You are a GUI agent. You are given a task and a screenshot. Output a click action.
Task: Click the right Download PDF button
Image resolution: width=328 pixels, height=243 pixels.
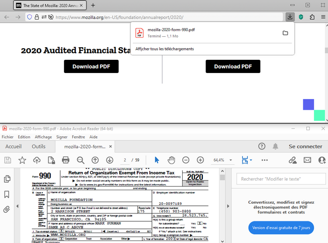233,66
